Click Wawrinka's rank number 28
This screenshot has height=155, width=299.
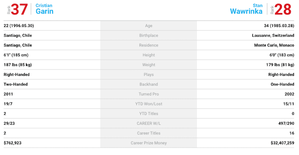coord(283,9)
